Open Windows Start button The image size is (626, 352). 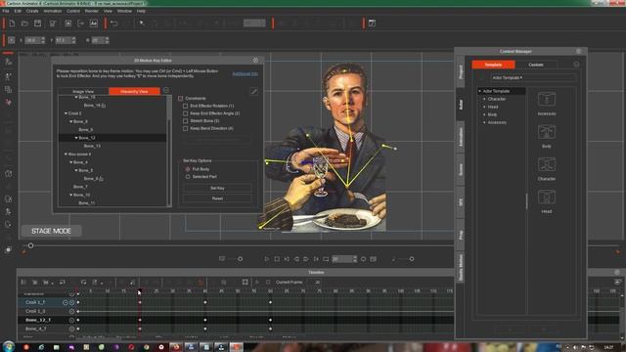(x=9, y=346)
